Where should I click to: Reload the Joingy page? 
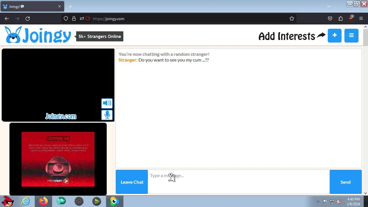click(x=28, y=19)
